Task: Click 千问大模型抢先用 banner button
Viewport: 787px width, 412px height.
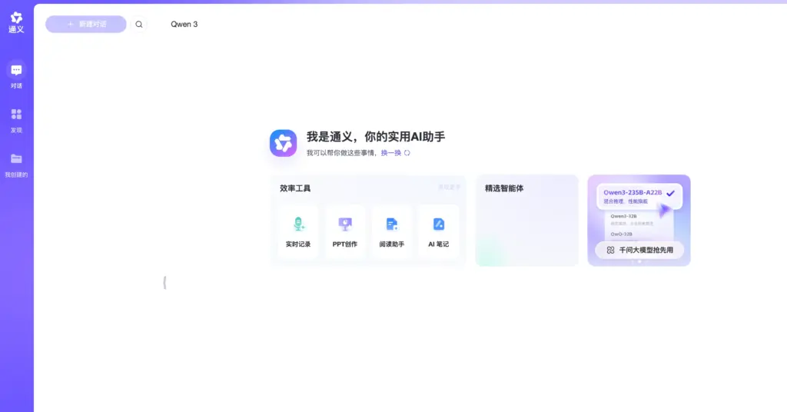Action: click(639, 250)
